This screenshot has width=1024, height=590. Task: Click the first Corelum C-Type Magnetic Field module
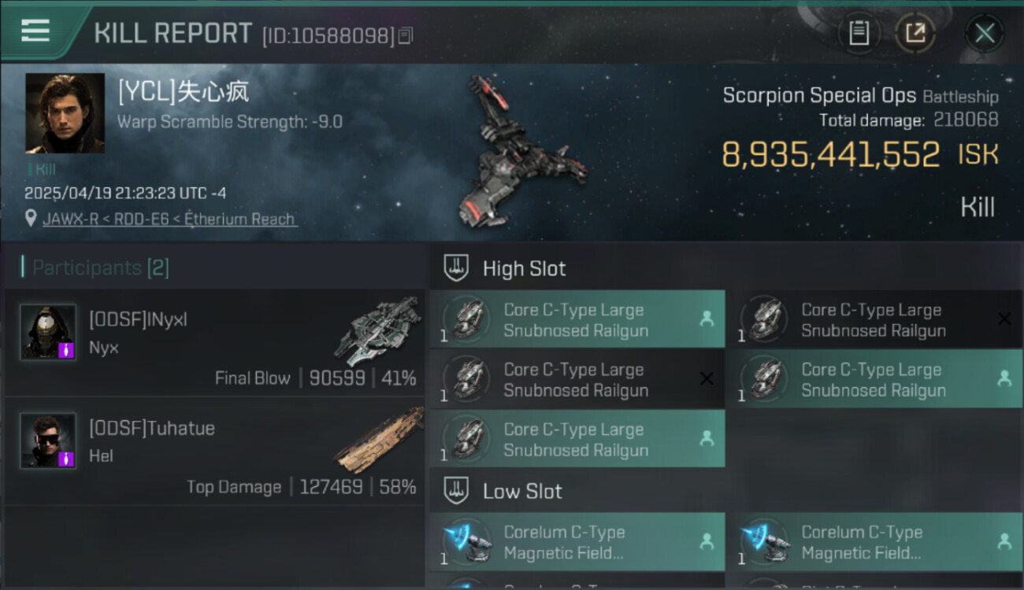tap(577, 541)
